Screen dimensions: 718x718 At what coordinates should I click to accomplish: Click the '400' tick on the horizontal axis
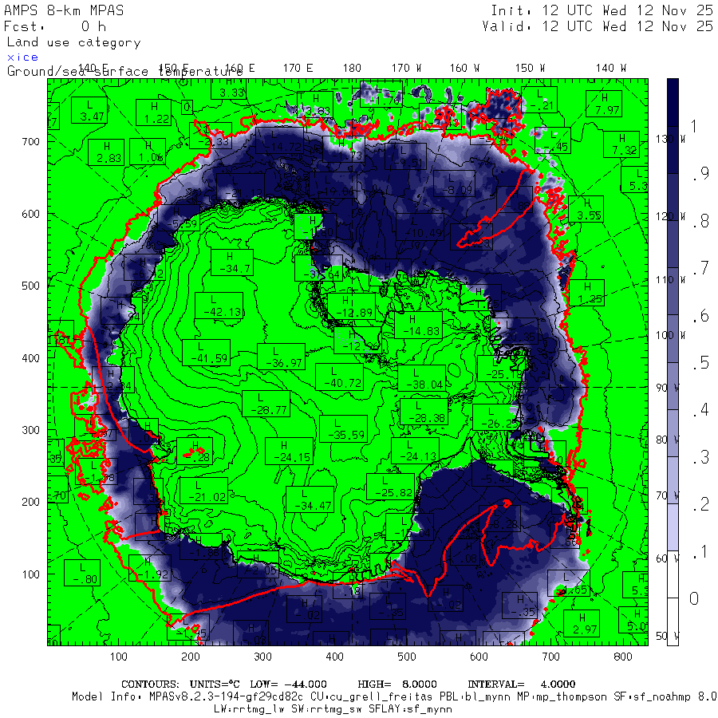coord(335,657)
